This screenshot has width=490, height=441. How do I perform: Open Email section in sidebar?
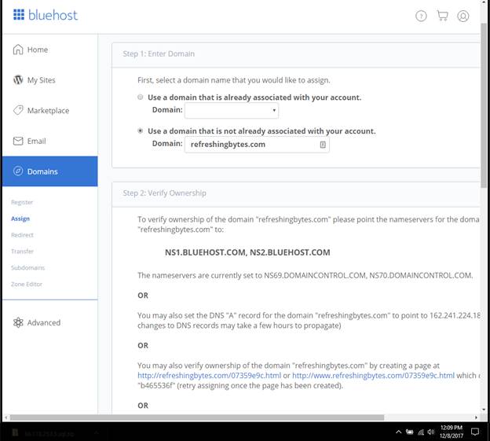coord(50,141)
